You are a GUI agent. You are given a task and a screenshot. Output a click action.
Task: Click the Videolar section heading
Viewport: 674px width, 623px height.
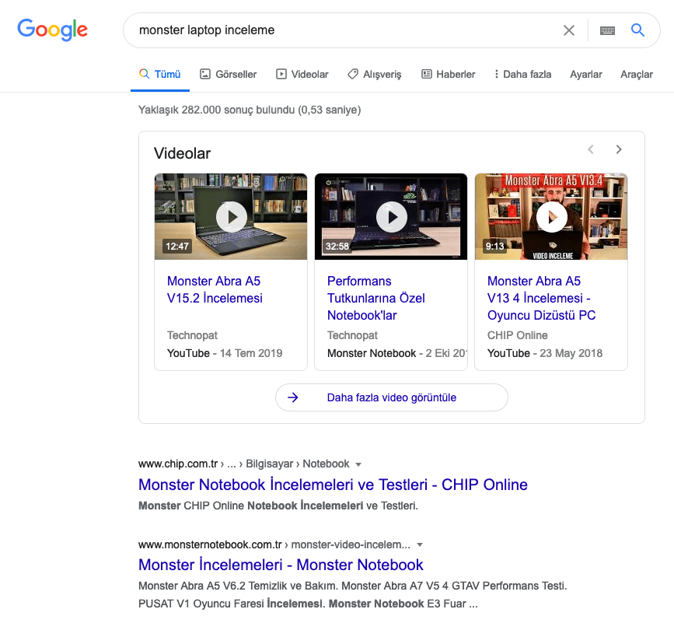click(x=182, y=153)
